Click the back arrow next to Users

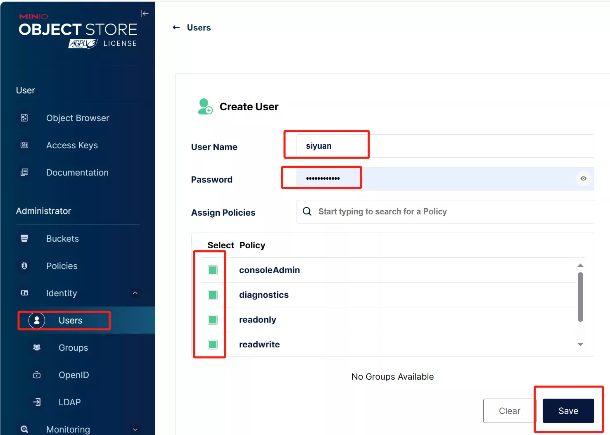click(176, 28)
